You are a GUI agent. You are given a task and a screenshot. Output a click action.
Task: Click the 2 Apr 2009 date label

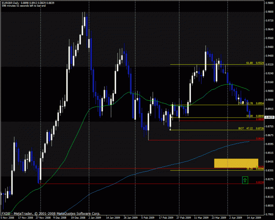pos(236,218)
